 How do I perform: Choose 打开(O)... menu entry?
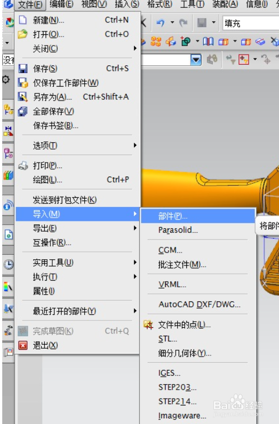[77, 34]
